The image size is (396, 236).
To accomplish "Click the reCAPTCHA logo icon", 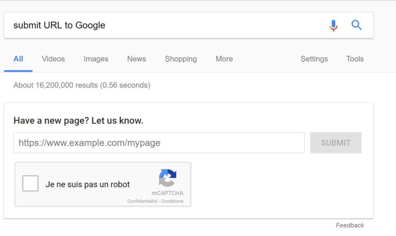I will [x=167, y=178].
